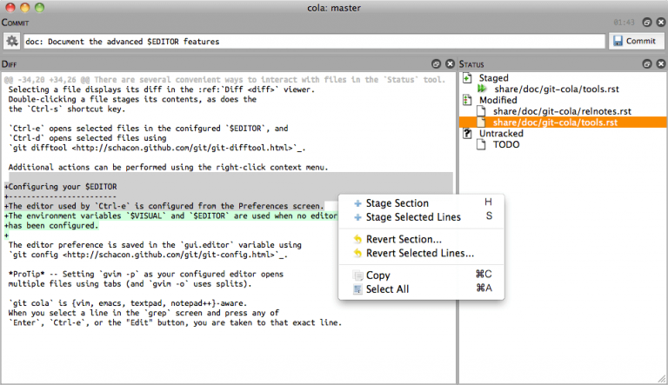The image size is (668, 385).
Task: Select the untracked TODO file
Action: coord(507,144)
